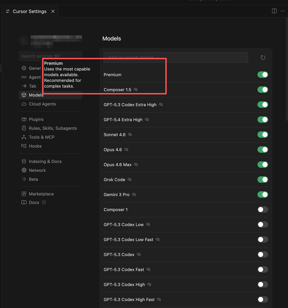The image size is (288, 308).
Task: Enable GPT-5.3 Codex Low toggle
Action: click(x=263, y=224)
